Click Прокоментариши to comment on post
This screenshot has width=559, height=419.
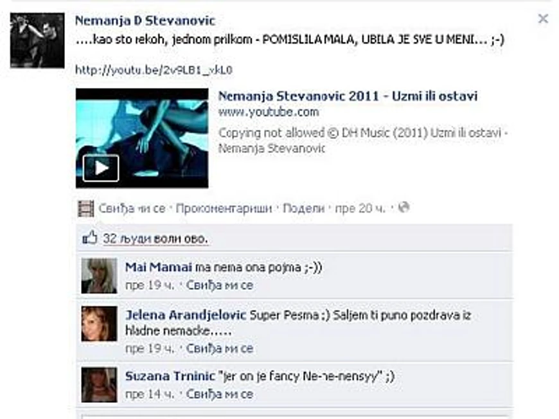224,208
